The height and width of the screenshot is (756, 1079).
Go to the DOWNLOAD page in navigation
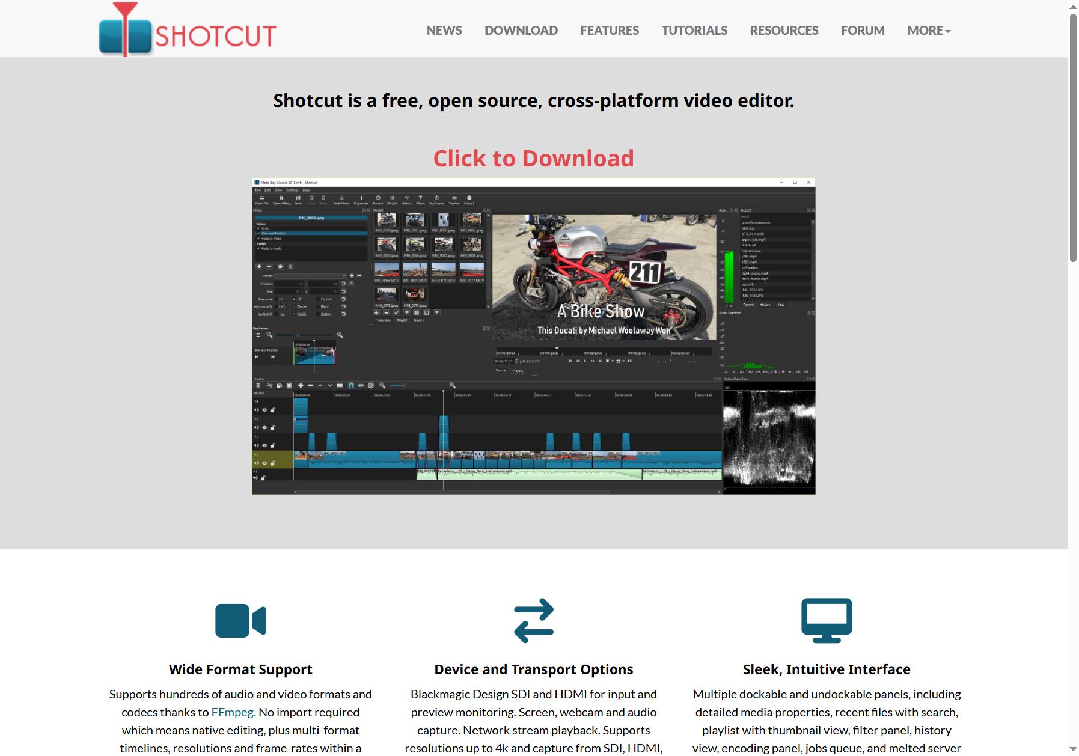[521, 30]
